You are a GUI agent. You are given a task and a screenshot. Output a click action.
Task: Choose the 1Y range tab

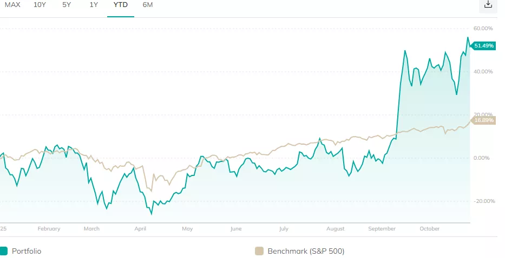coord(94,5)
